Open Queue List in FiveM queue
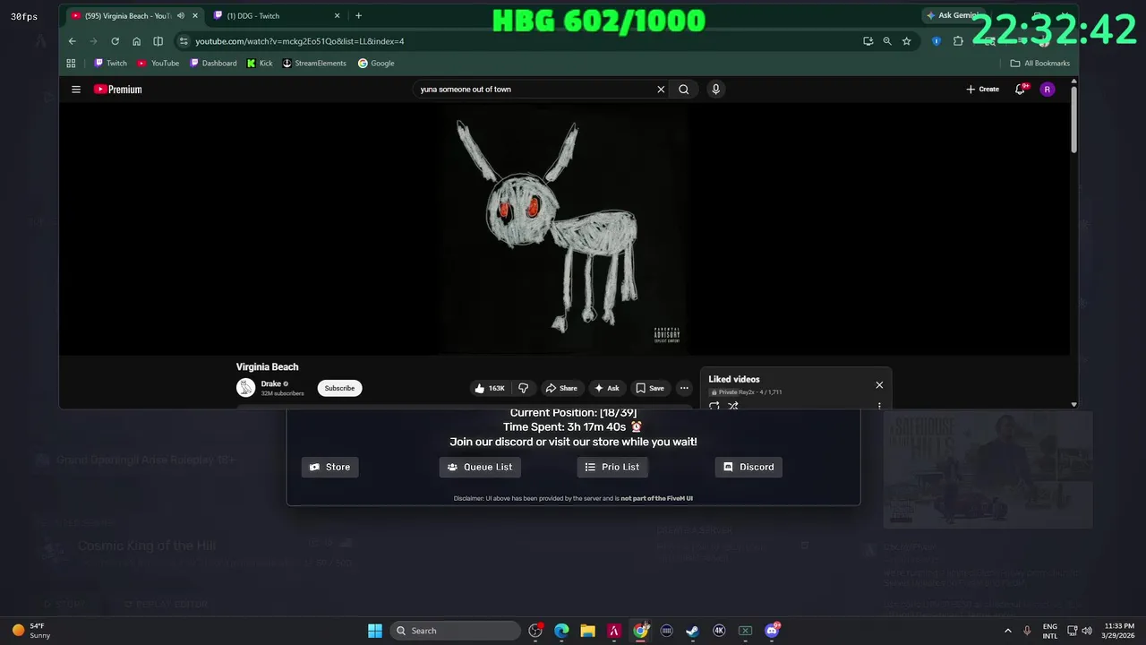Image resolution: width=1146 pixels, height=645 pixels. point(480,467)
